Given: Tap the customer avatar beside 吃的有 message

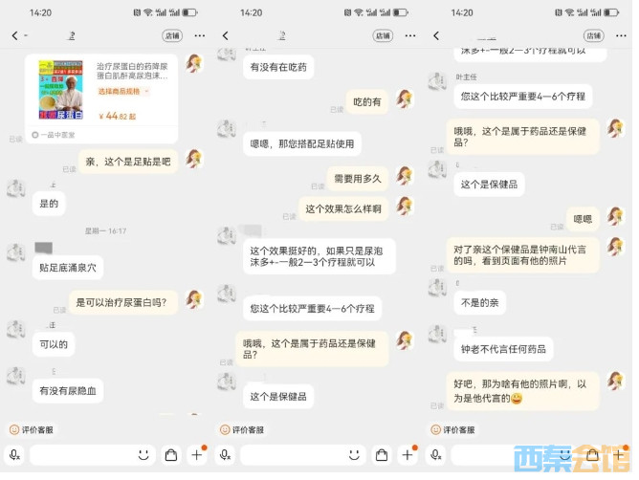Looking at the screenshot, I should pos(405,99).
